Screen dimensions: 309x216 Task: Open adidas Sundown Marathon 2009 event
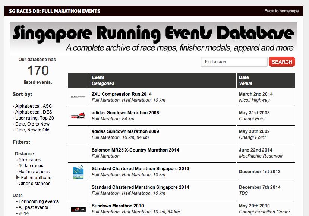tap(125, 131)
